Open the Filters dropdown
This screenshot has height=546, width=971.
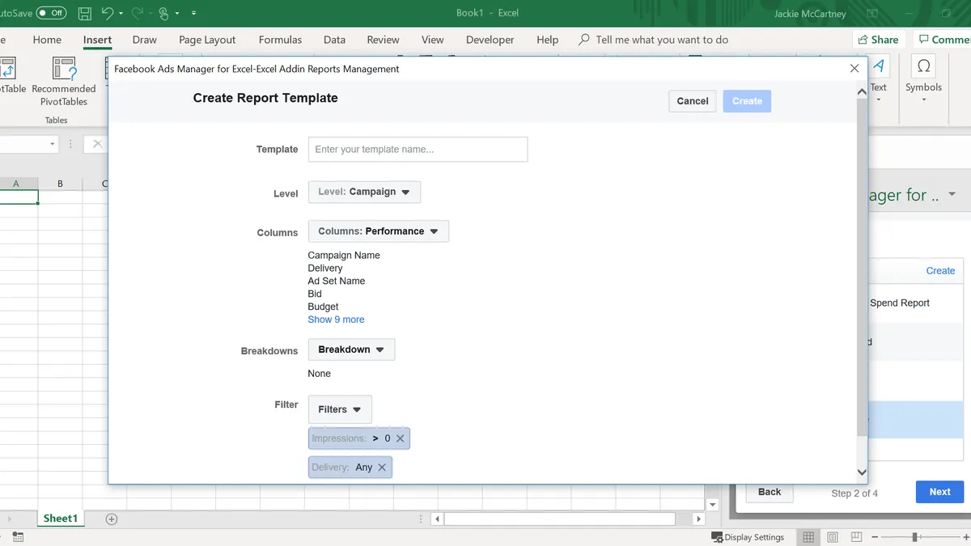tap(340, 409)
